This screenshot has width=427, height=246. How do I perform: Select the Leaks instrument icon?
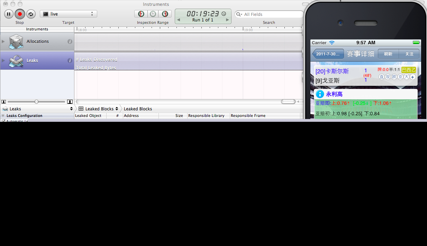tap(16, 61)
